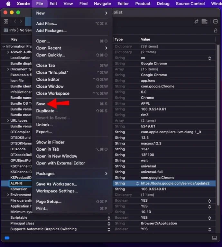Open the View menu
The image size is (222, 247).
(68, 4)
